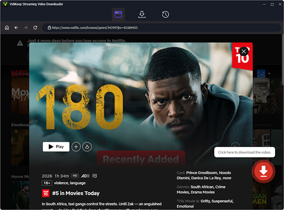
Task: Open the Drama Movies genre link
Action: (203, 192)
